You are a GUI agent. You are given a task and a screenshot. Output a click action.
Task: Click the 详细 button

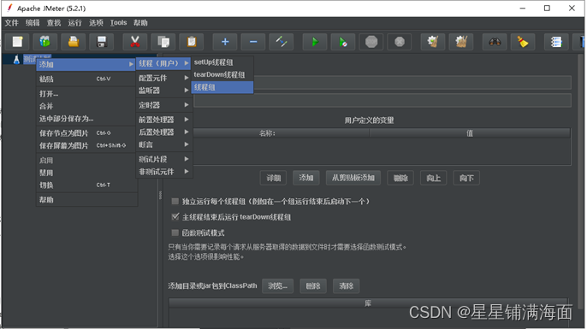pos(273,178)
